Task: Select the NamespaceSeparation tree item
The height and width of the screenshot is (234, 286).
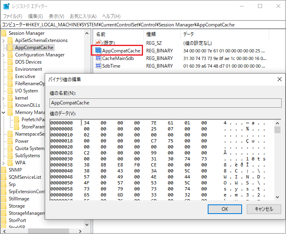Action: [30, 134]
